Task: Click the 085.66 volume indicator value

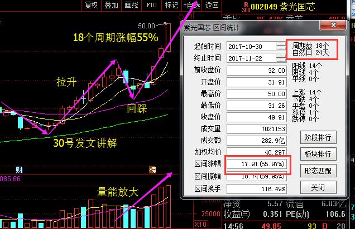Action: (x=10, y=179)
